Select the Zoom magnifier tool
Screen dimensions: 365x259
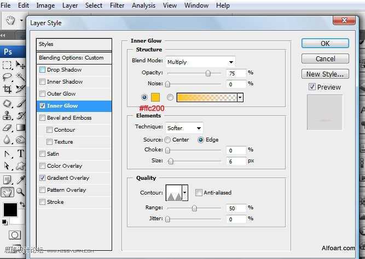20,192
